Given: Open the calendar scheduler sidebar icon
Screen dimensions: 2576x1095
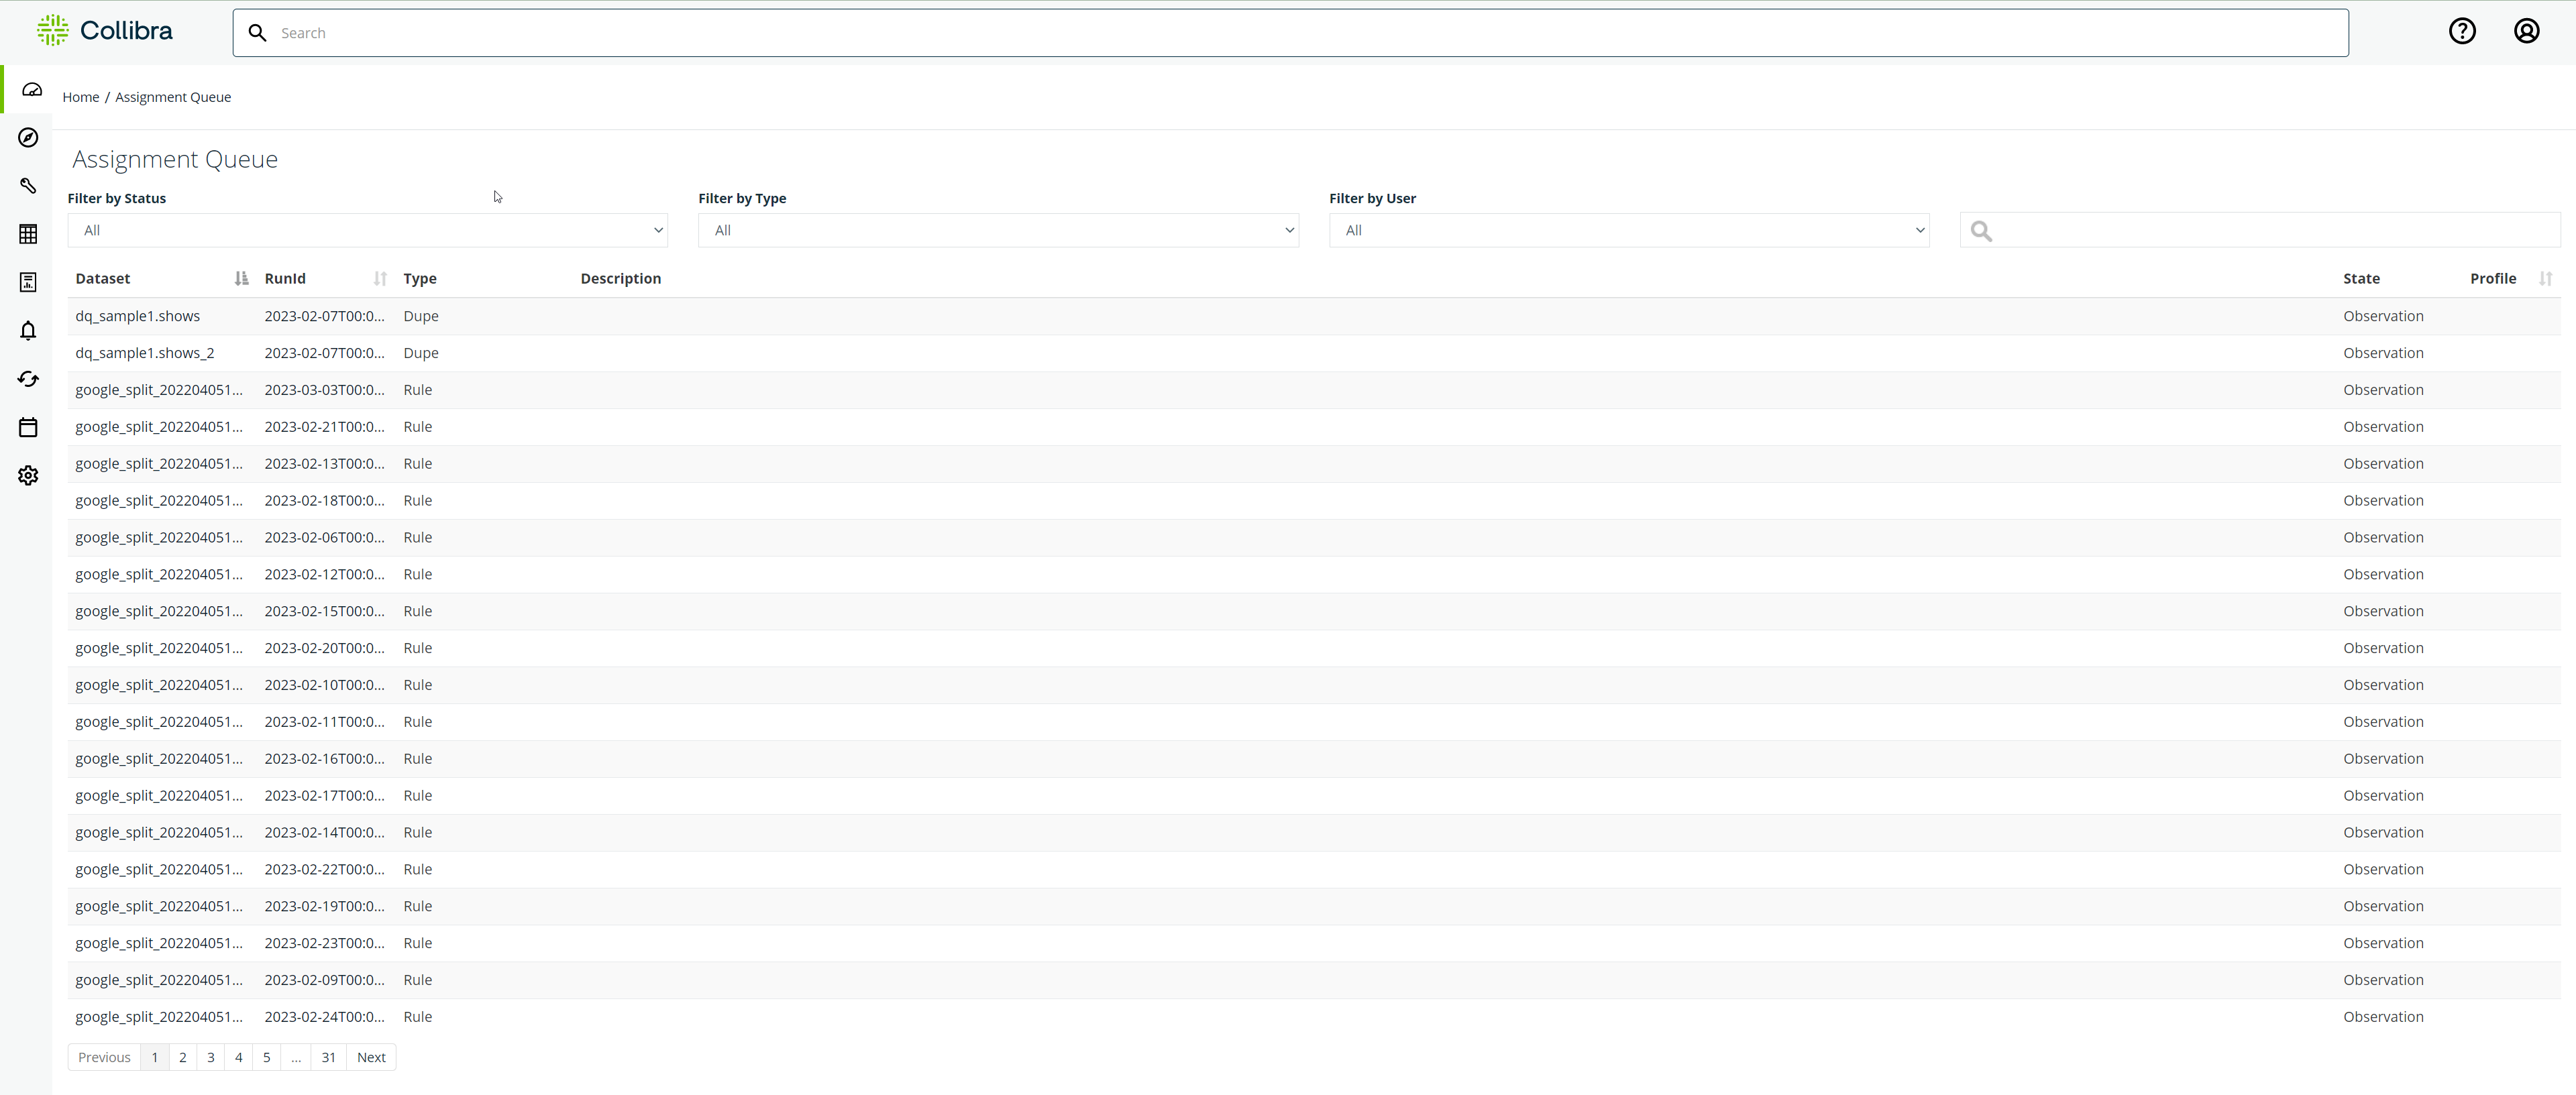Looking at the screenshot, I should [28, 427].
